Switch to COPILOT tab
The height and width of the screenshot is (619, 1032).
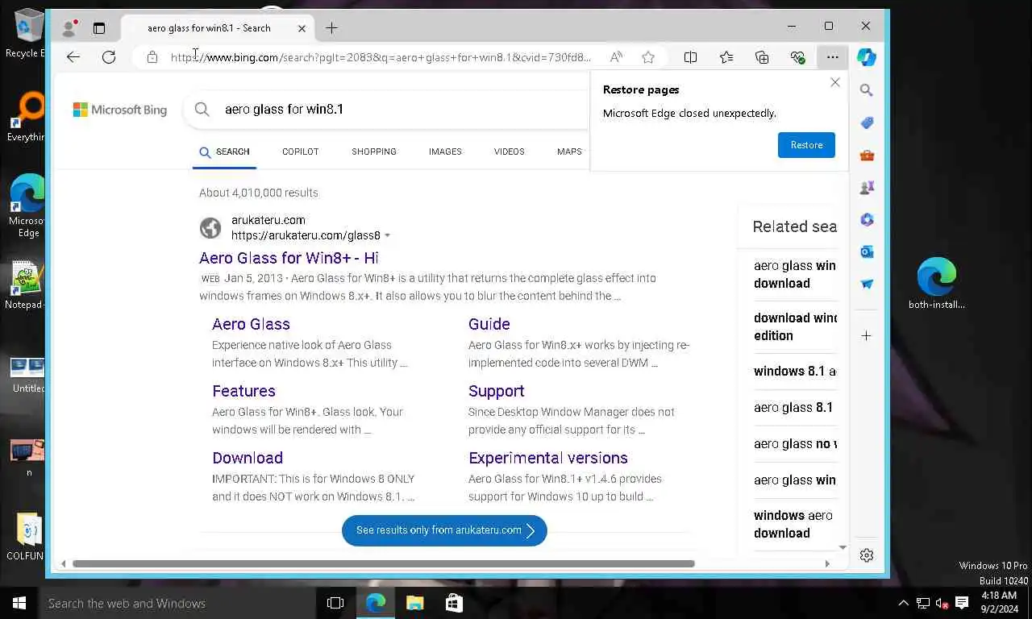(301, 152)
